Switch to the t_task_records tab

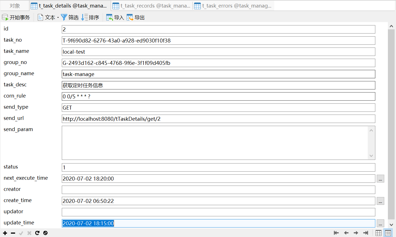pos(151,6)
